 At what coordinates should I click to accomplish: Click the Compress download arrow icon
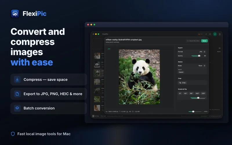pyautogui.click(x=17, y=79)
